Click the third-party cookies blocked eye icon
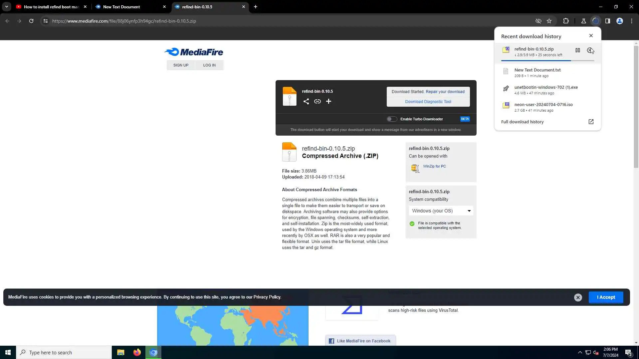 pos(538,21)
